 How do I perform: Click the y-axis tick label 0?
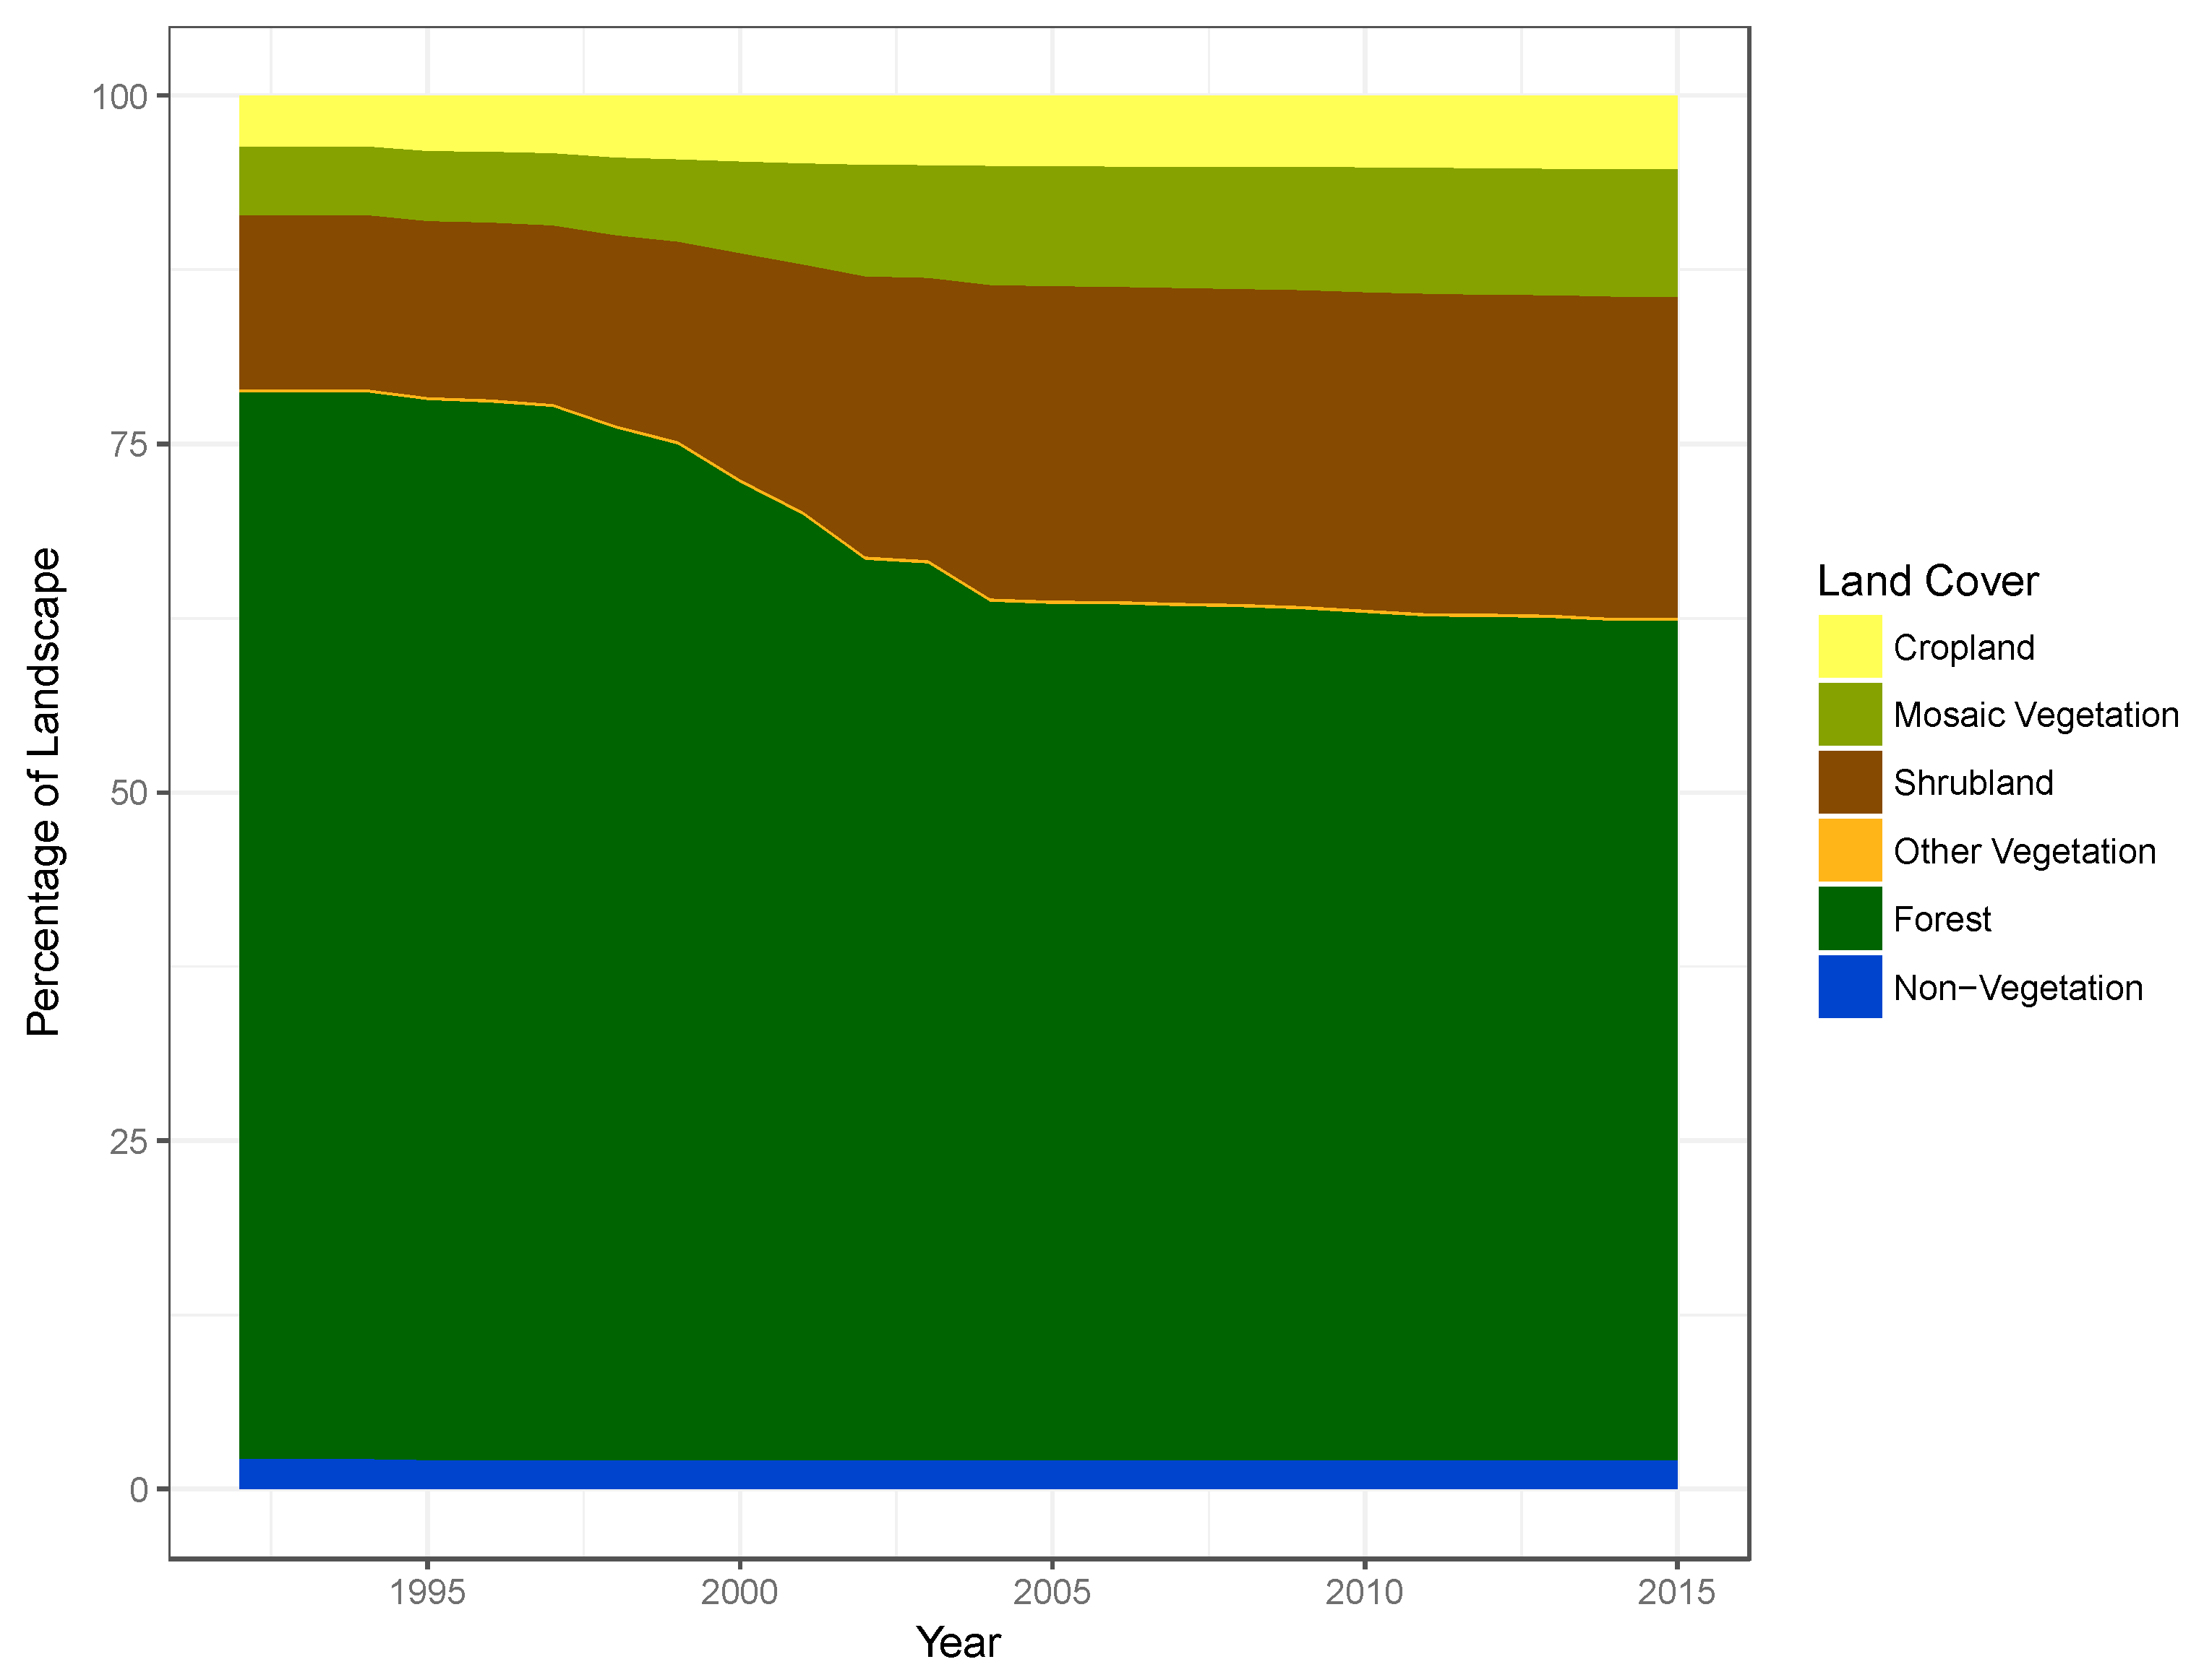click(139, 1491)
